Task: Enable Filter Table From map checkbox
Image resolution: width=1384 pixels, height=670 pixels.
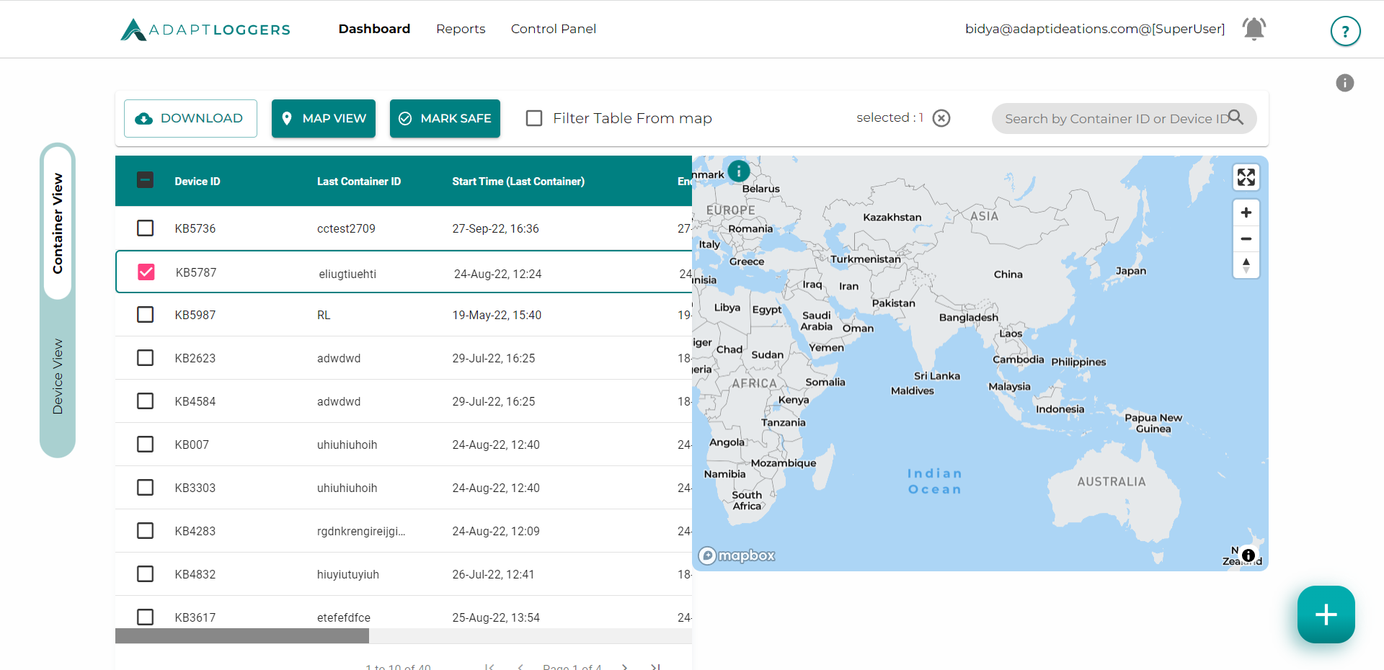Action: coord(534,118)
